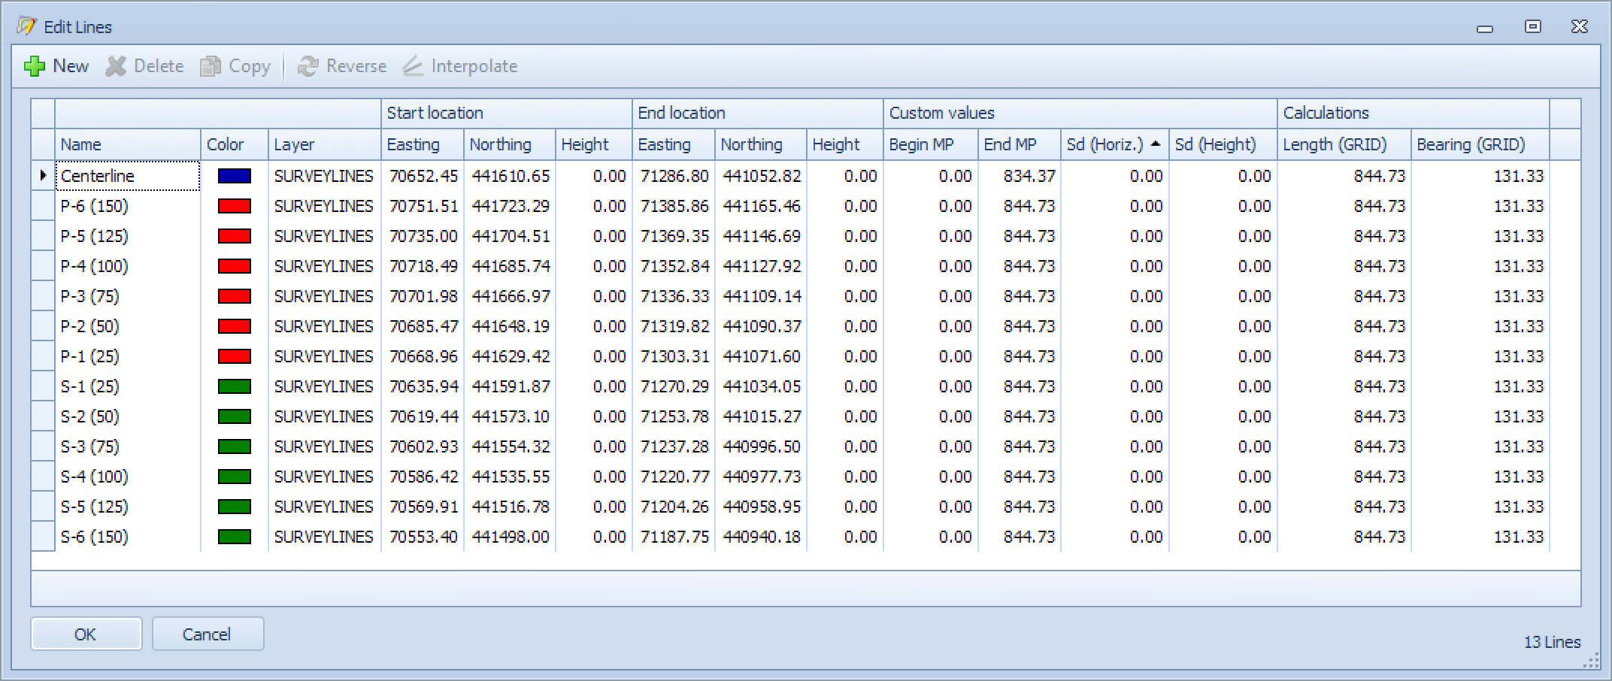Select the S-6 (150) line name cell
Image resolution: width=1612 pixels, height=681 pixels.
pos(128,537)
